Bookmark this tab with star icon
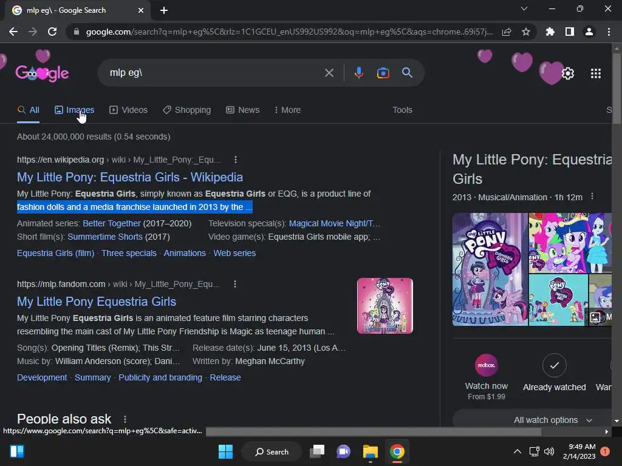622x466 pixels. 526,32
